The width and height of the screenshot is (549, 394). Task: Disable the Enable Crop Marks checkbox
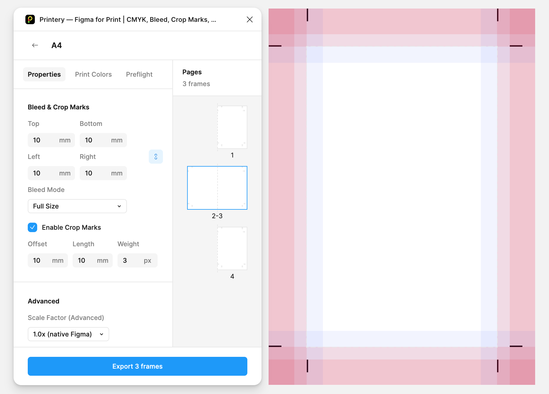tap(32, 227)
